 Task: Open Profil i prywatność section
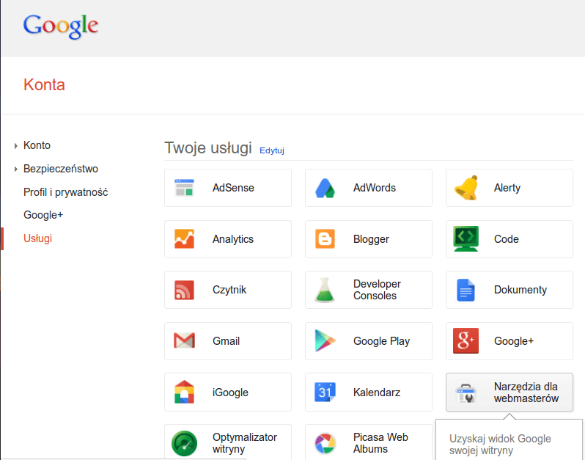coord(66,192)
